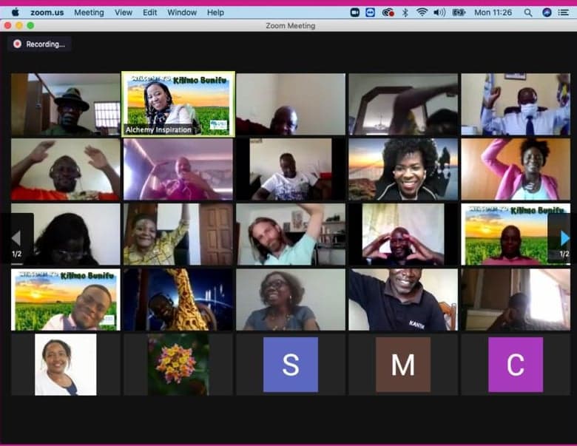
Task: Open Spotlight search magnifier
Action: [528, 13]
